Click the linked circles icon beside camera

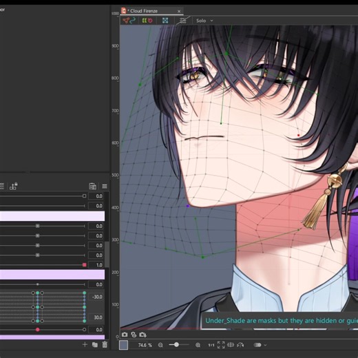point(134,335)
